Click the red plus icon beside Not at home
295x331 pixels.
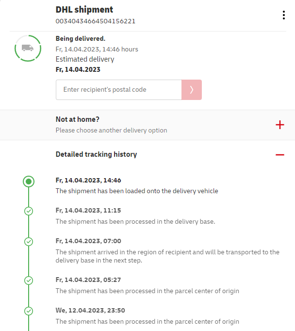pyautogui.click(x=280, y=125)
